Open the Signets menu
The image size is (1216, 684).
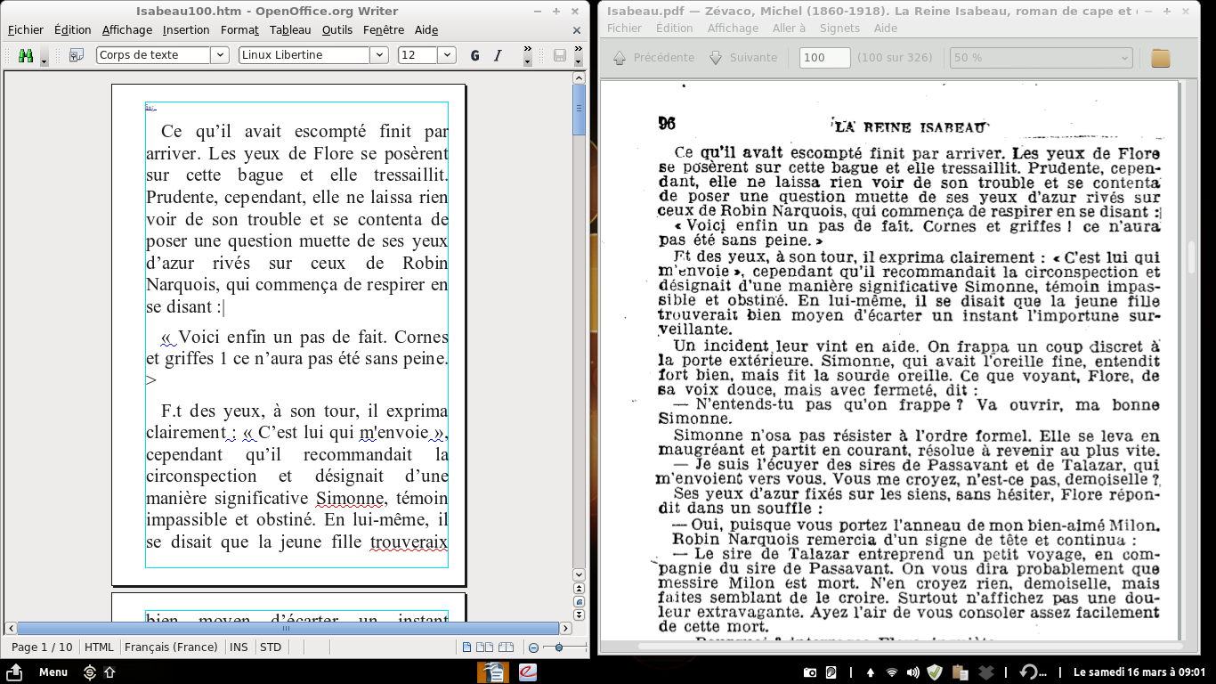(x=839, y=28)
